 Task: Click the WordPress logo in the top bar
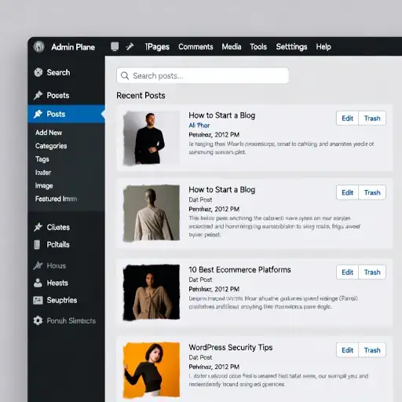(38, 47)
